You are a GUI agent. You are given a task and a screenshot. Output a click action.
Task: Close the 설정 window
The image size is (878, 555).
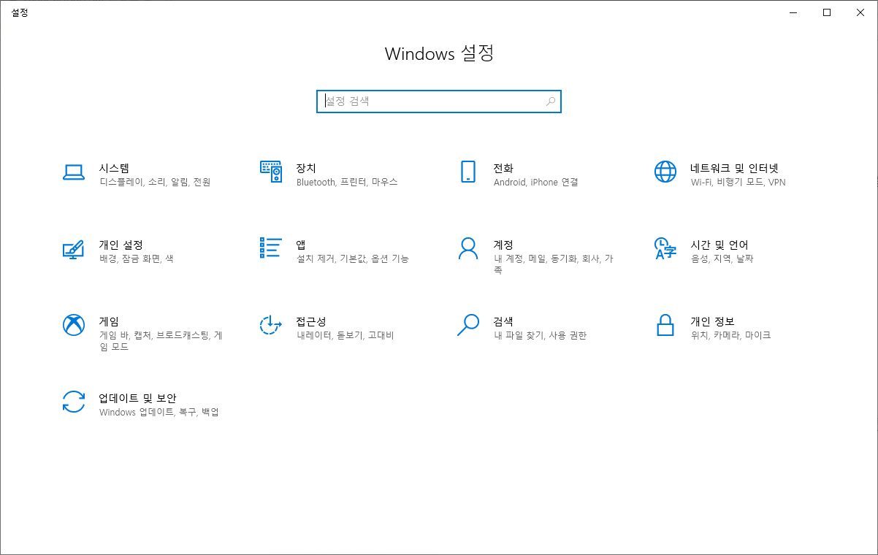click(860, 12)
